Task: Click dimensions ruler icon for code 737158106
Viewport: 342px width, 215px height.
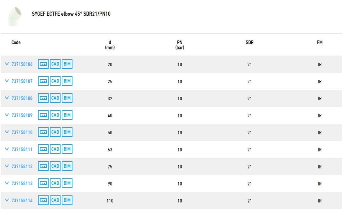Action: 43,64
